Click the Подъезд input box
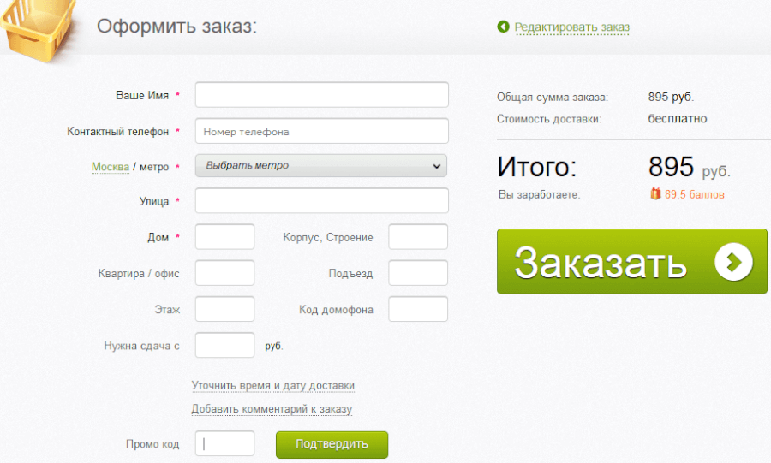The image size is (771, 463). tap(418, 273)
